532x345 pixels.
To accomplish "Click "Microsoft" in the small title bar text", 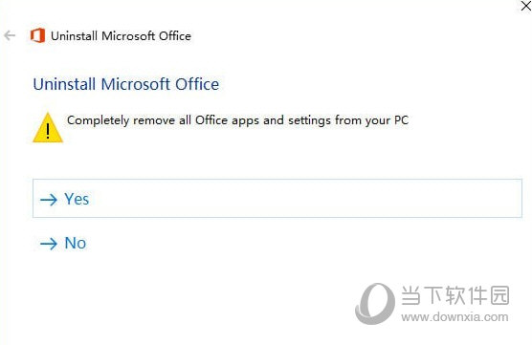I will click(x=128, y=36).
